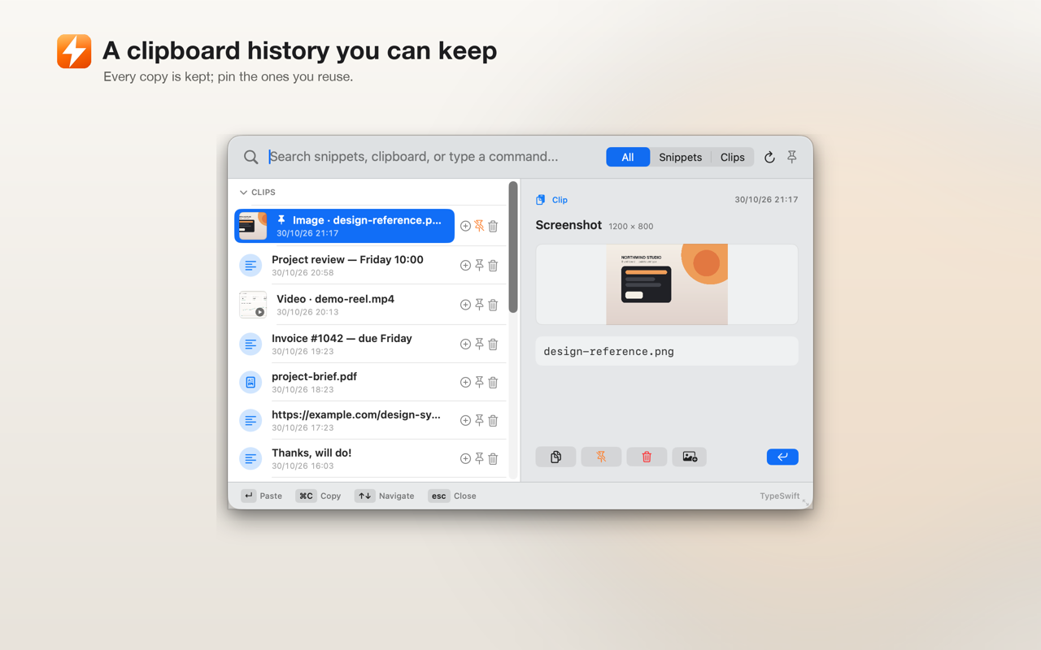Click the refresh icon in search bar
Screen dimensions: 1041x650
769,157
